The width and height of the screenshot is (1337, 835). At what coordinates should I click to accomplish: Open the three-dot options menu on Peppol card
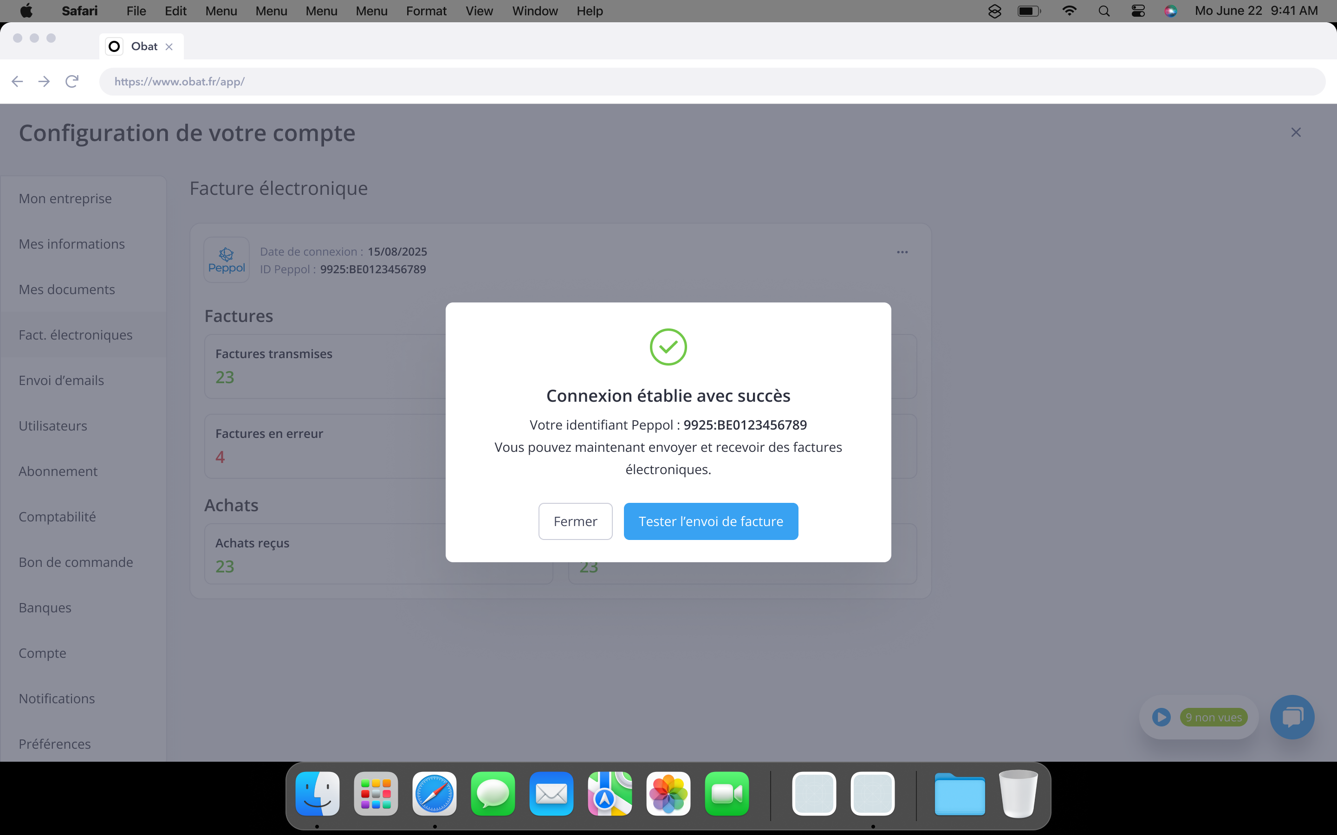pyautogui.click(x=902, y=252)
